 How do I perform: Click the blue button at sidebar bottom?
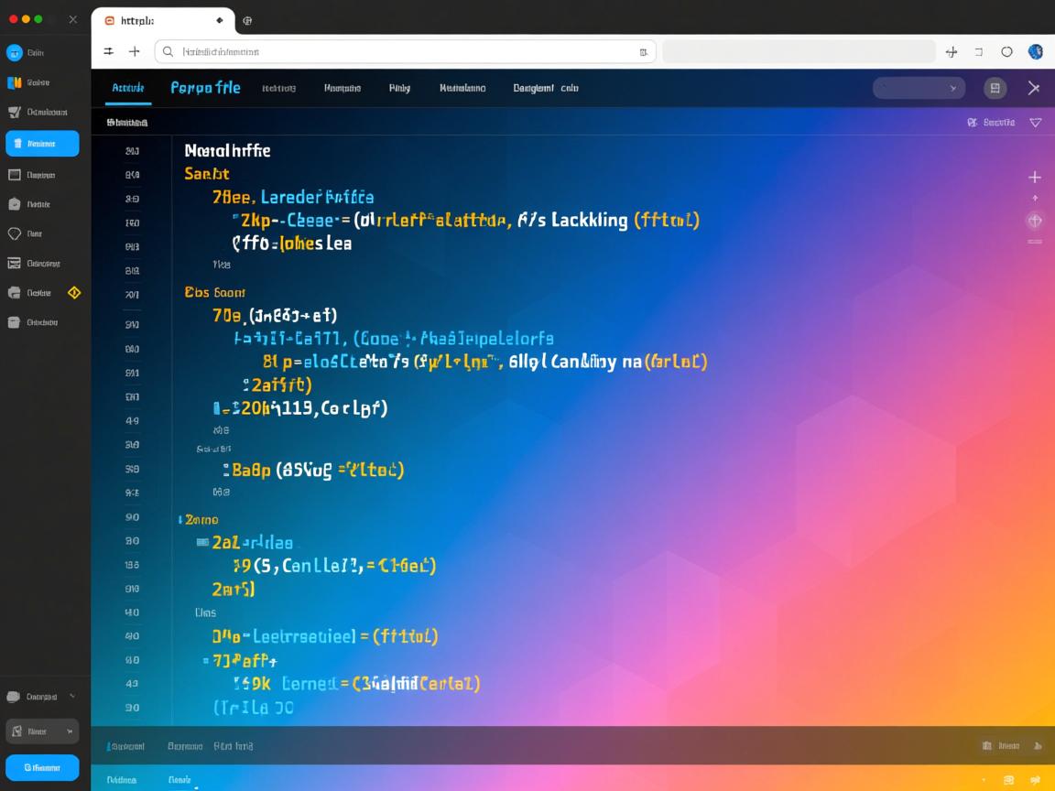point(42,767)
